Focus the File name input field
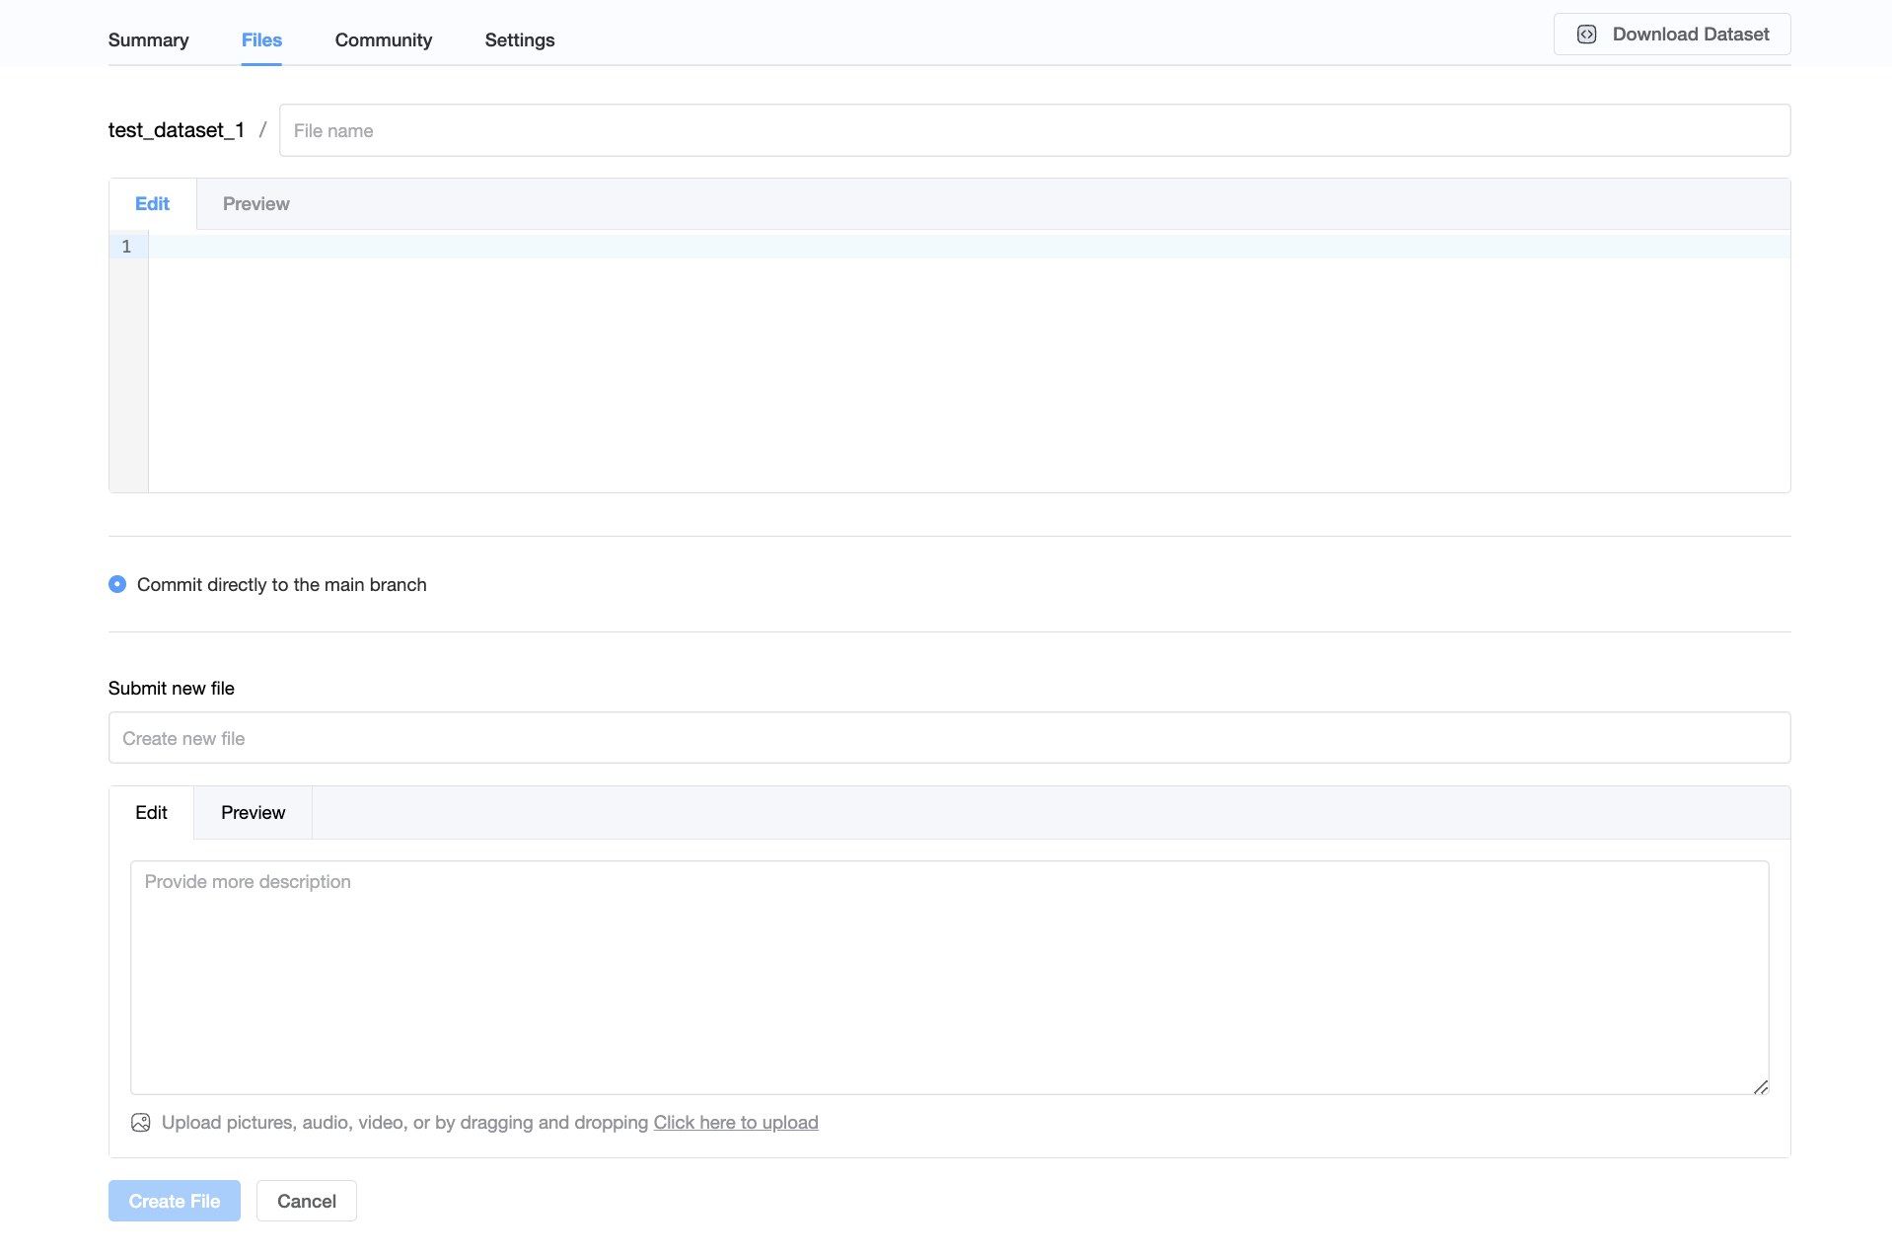 (x=1034, y=130)
